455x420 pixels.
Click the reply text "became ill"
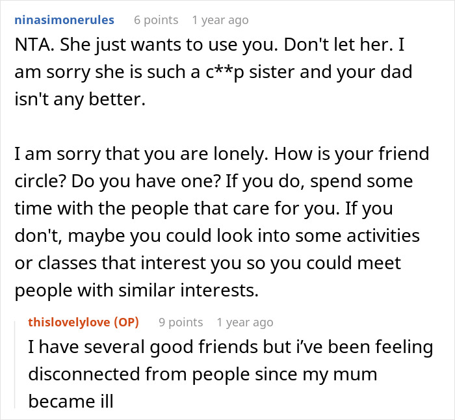click(70, 402)
